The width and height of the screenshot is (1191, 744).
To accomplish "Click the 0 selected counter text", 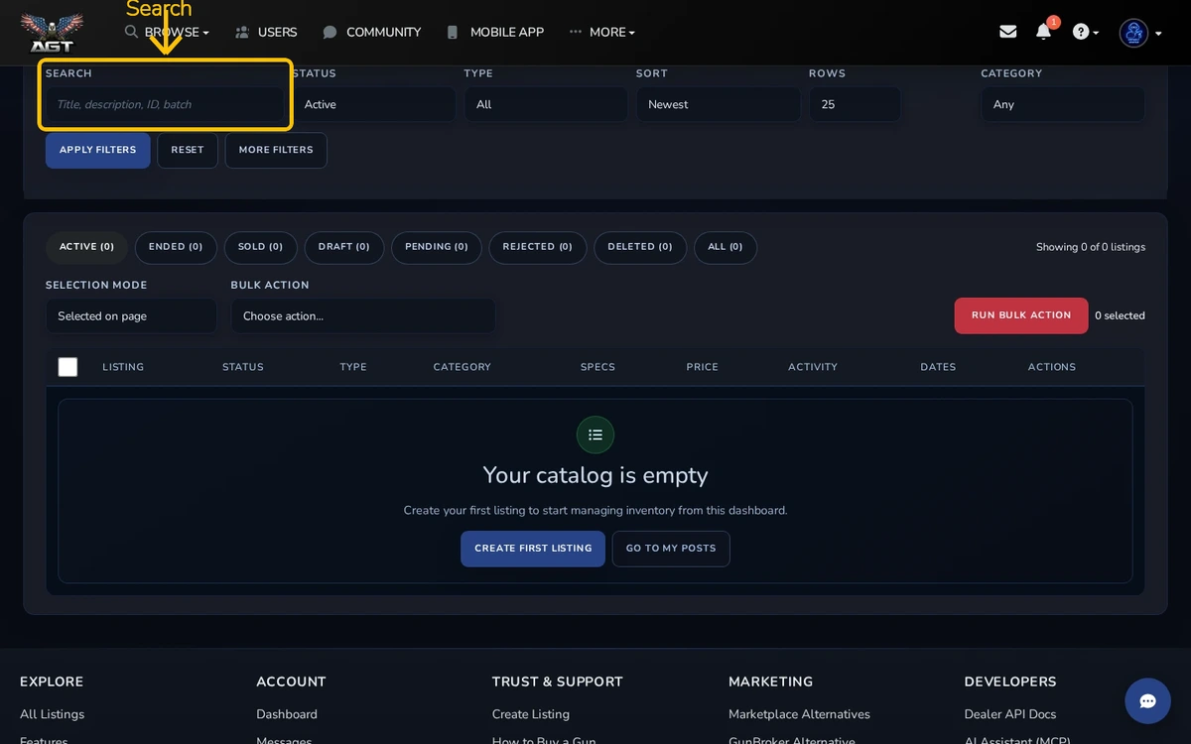I will tap(1120, 315).
